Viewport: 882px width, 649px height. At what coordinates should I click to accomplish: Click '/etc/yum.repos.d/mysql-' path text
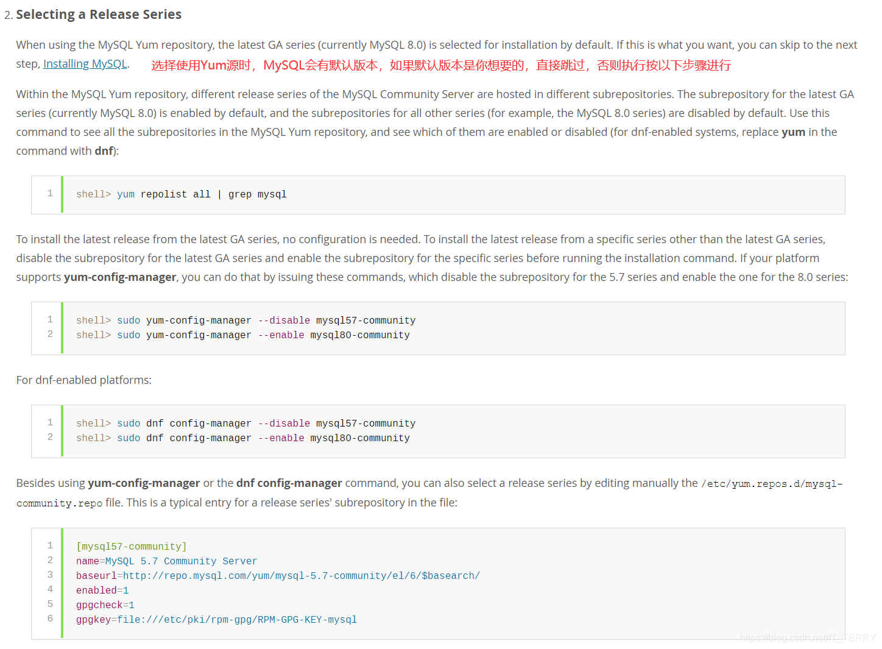(x=772, y=484)
